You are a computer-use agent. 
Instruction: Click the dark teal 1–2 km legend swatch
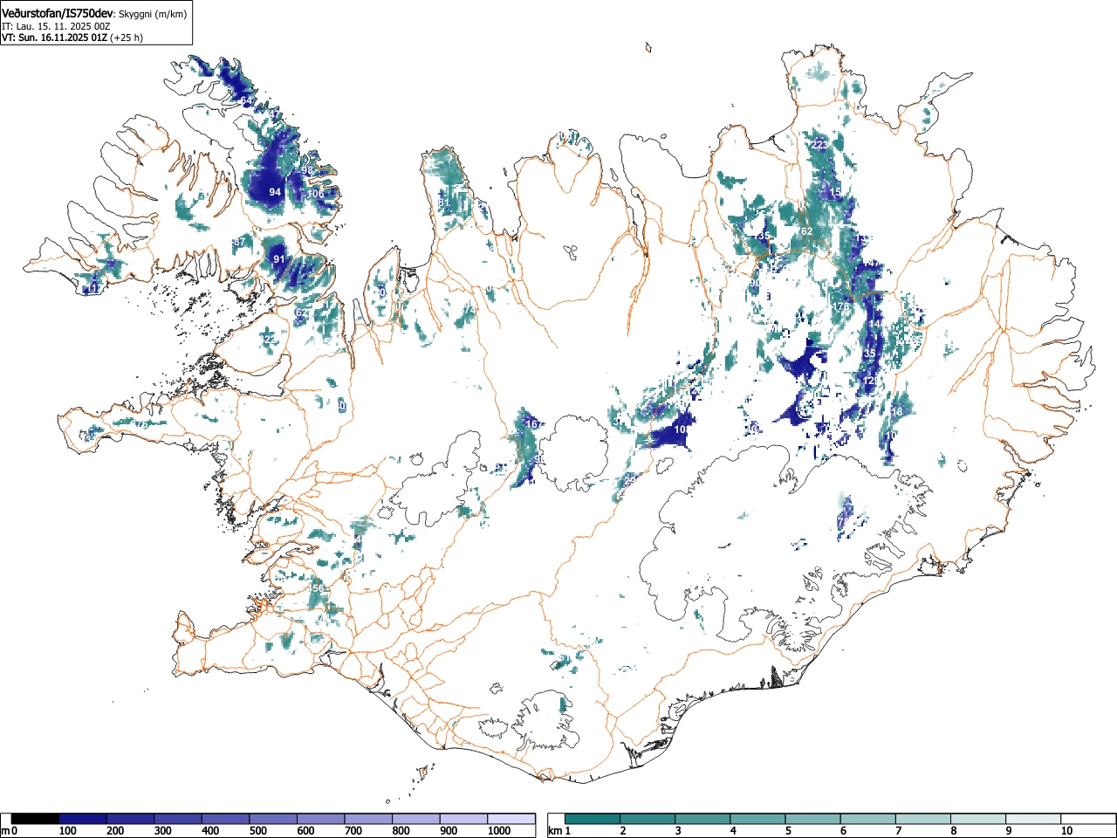593,819
